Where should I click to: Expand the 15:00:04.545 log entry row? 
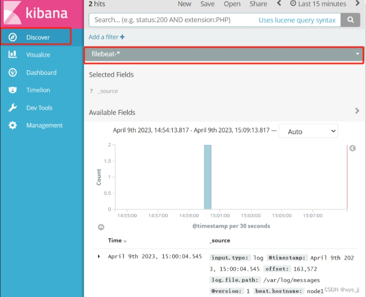point(99,256)
